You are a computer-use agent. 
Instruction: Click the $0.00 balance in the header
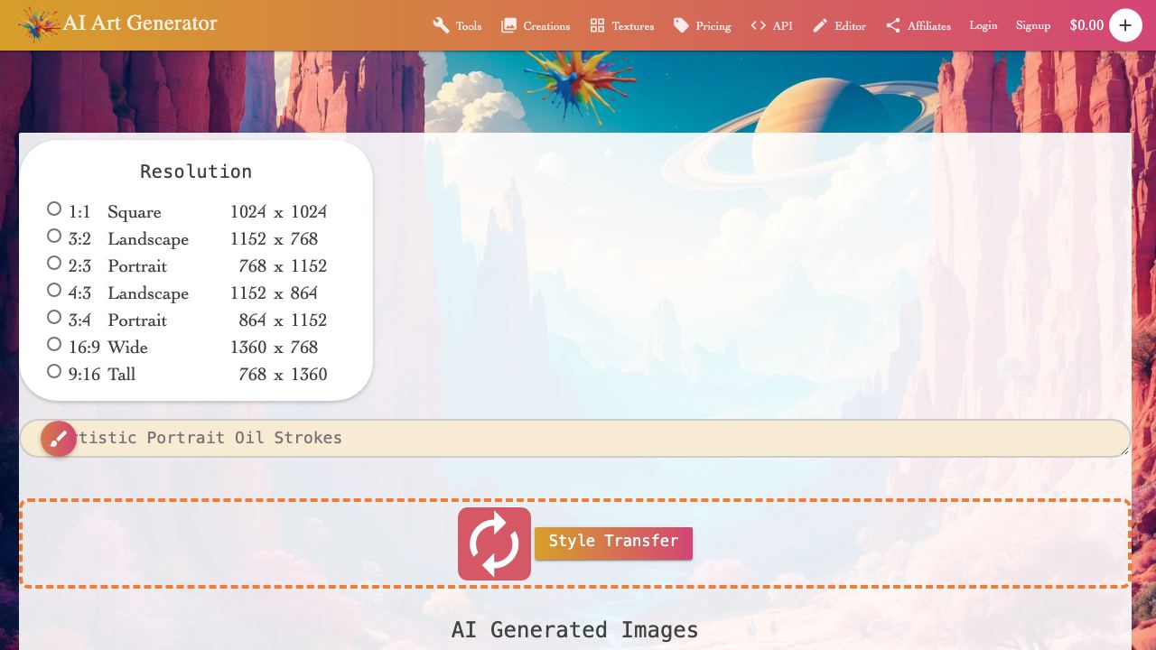(x=1086, y=25)
